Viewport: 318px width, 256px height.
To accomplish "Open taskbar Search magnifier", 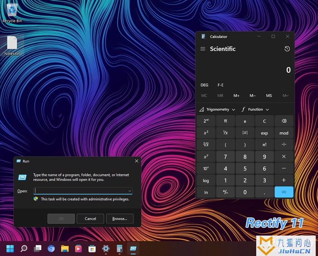I will pyautogui.click(x=24, y=248).
